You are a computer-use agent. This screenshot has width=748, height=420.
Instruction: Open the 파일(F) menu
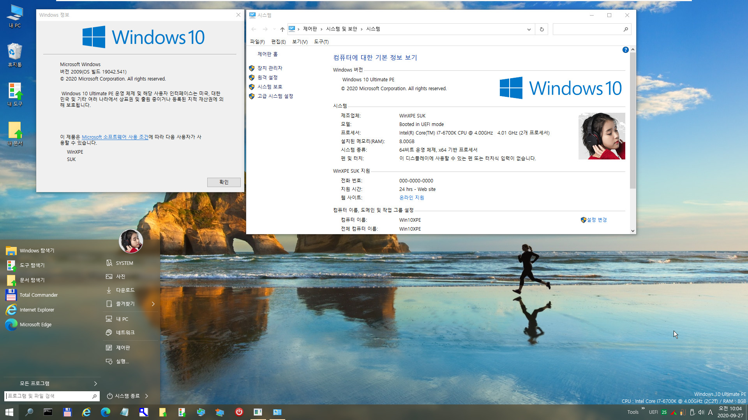tap(257, 42)
